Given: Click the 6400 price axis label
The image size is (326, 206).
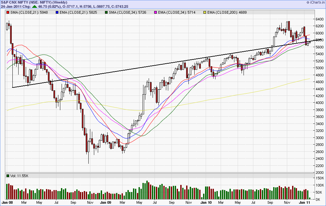Looking at the screenshot, I should tap(319, 19).
